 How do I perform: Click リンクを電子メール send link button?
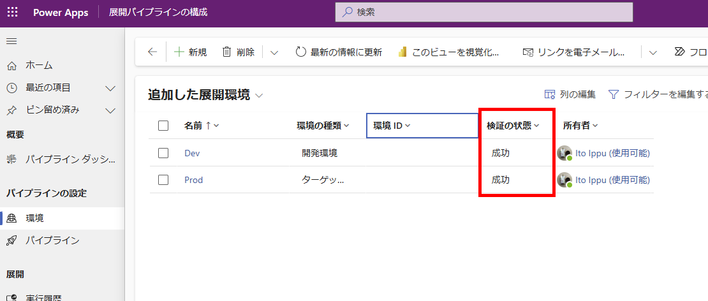click(x=573, y=52)
